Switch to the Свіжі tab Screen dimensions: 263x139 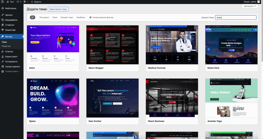[x=55, y=17]
